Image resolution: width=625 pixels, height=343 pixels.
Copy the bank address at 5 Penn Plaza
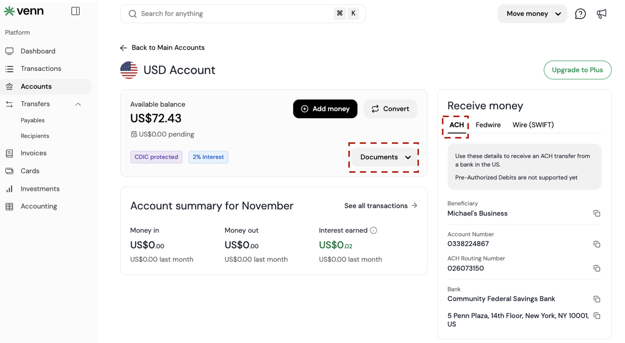[x=597, y=316]
